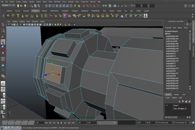Open the Polygons menu set dropdown
The image size is (195, 130).
pyautogui.click(x=8, y=5)
